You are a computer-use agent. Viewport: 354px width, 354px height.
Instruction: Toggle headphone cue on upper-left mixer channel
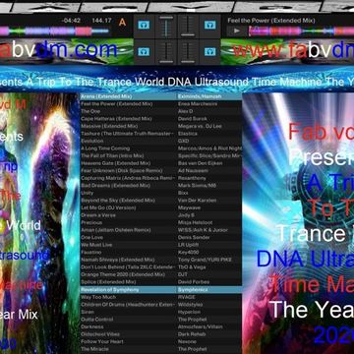144,25
